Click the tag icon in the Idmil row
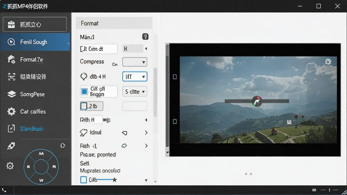Viewport: 347px width, 195px height. (x=125, y=133)
